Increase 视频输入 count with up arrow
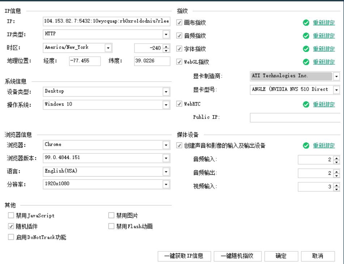344x264 pixels. (336, 185)
